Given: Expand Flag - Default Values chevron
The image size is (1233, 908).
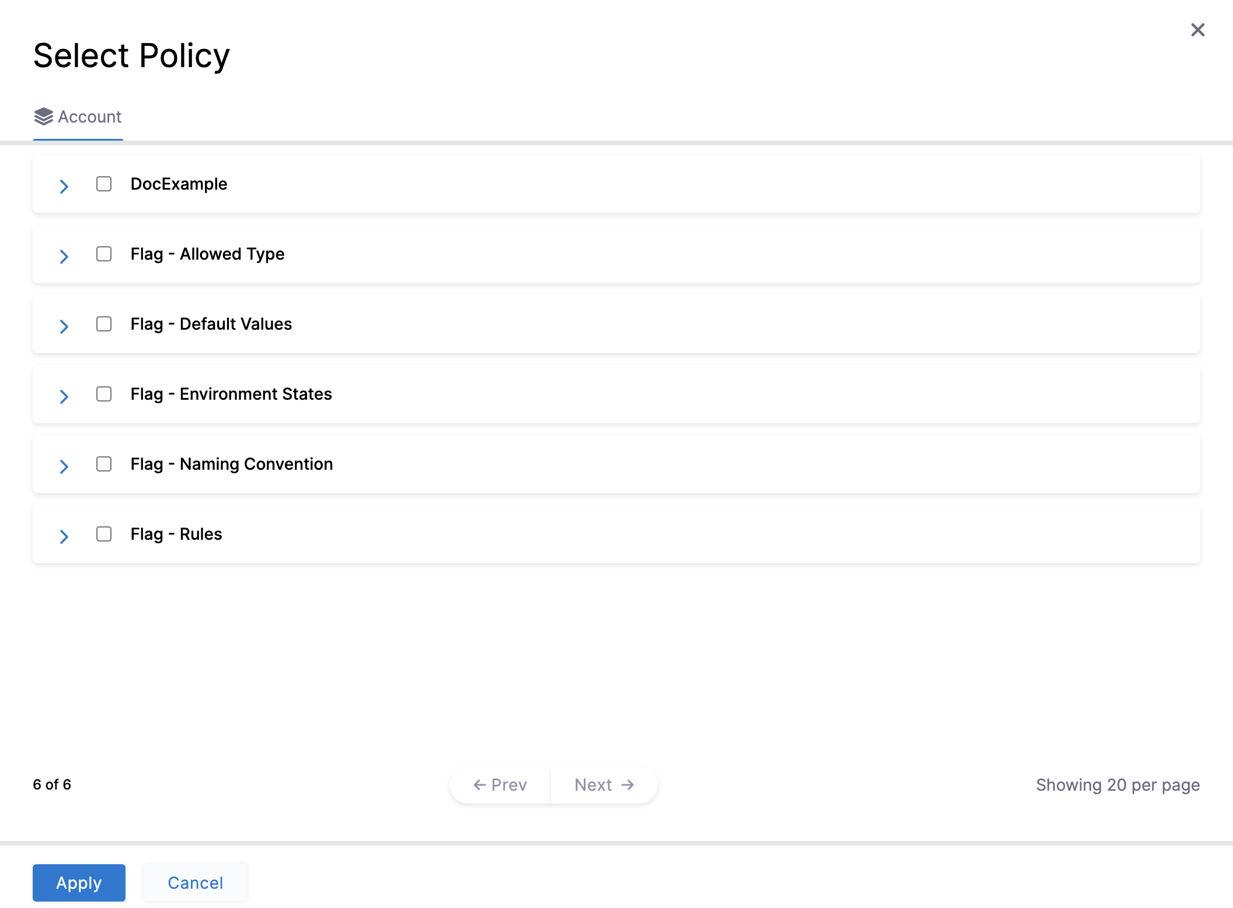Looking at the screenshot, I should pos(64,326).
